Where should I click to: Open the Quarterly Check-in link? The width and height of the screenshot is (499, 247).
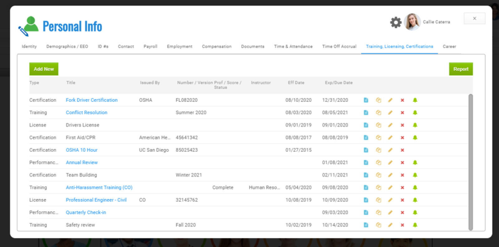[x=86, y=212]
